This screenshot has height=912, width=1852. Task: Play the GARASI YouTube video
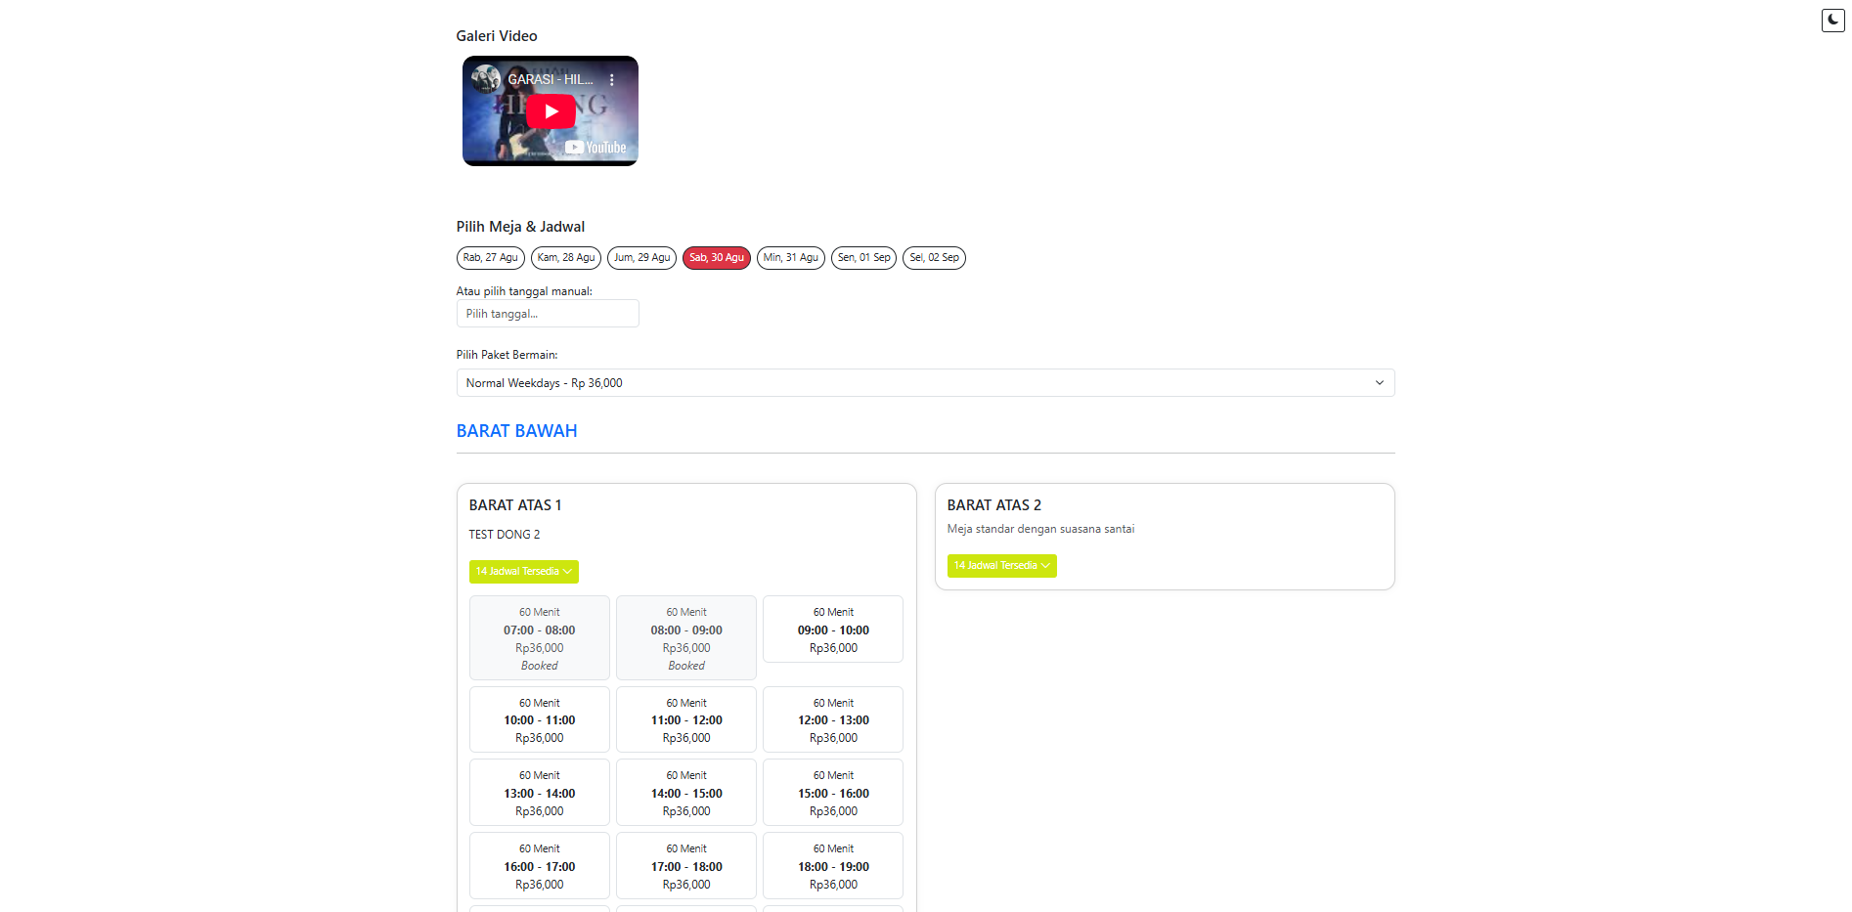pyautogui.click(x=551, y=111)
